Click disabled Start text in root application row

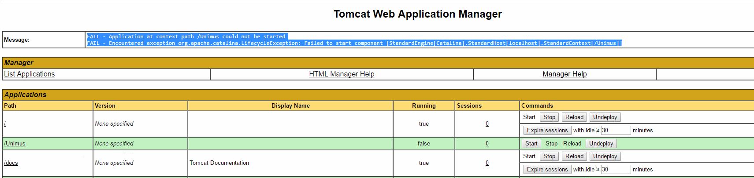529,117
